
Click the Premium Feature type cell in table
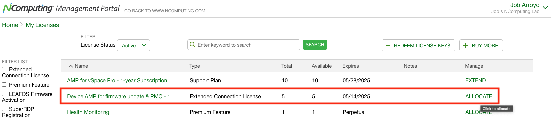tap(210, 112)
